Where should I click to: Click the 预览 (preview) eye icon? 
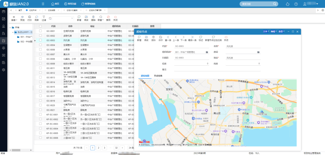22,17
